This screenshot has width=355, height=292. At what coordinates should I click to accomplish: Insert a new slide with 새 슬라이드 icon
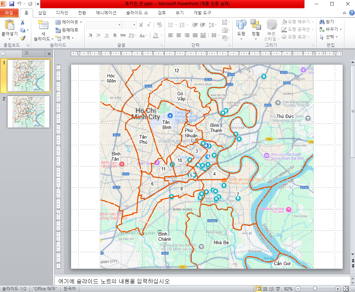click(43, 25)
